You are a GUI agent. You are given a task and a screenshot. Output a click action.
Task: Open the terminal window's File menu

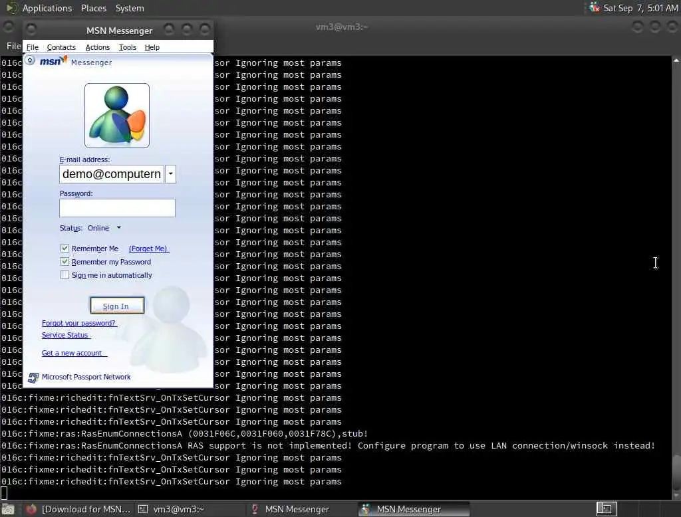[13, 46]
